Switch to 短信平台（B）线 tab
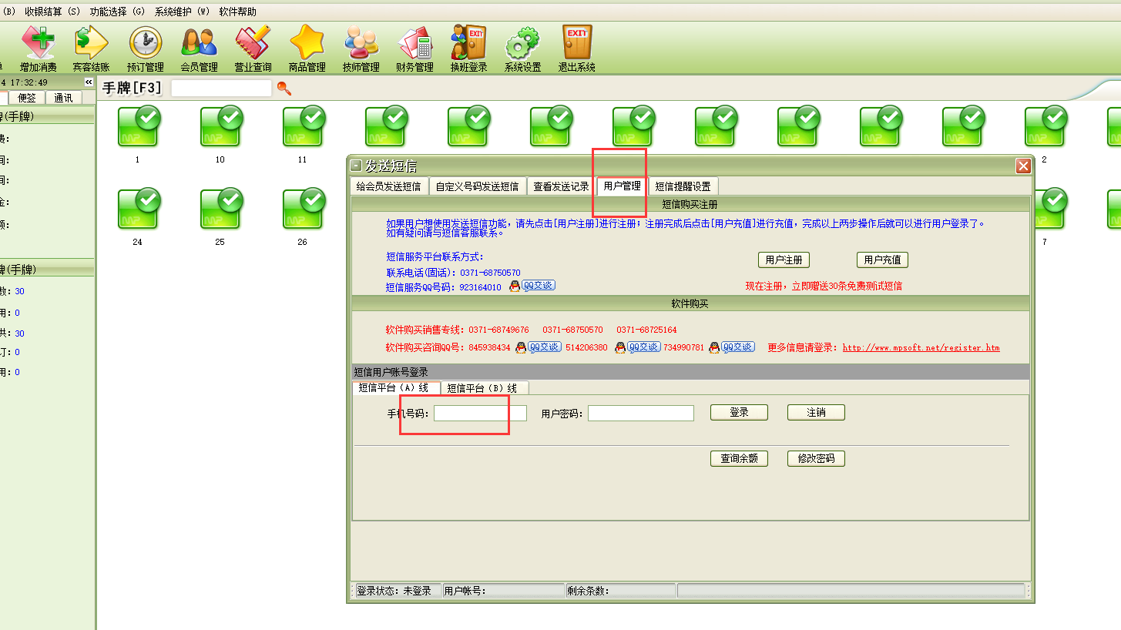1121x630 pixels. 482,388
